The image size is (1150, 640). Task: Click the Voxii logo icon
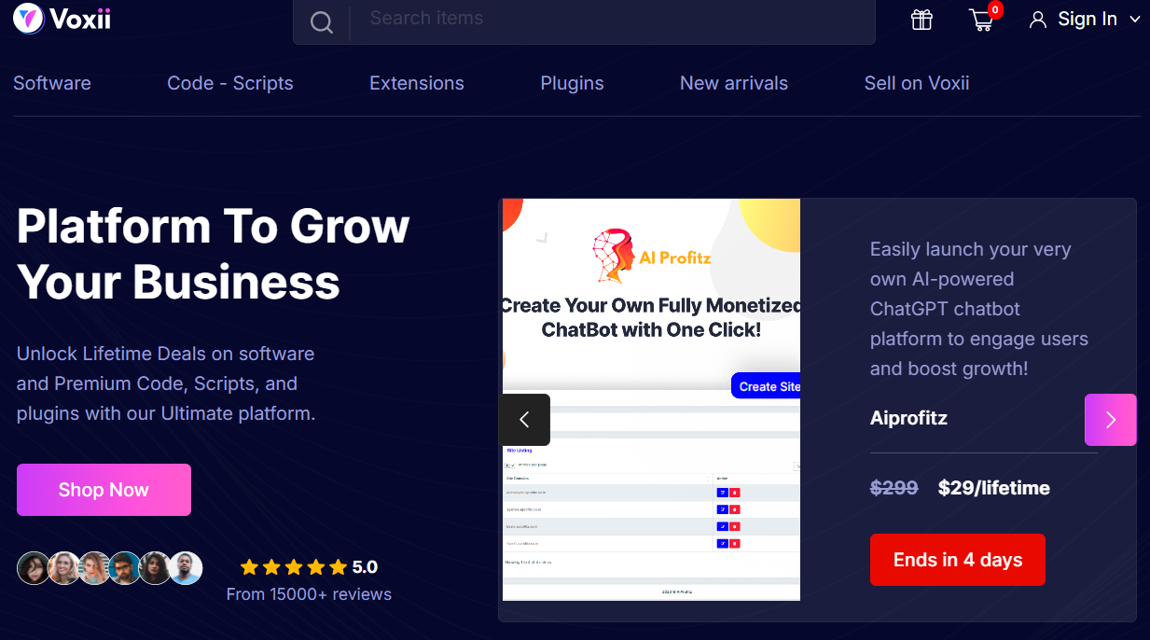(x=29, y=18)
